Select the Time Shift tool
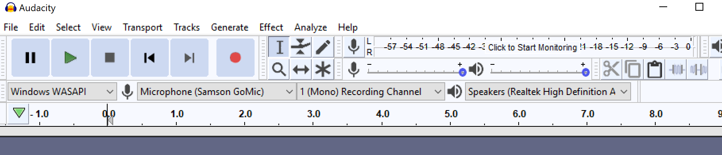 click(x=301, y=70)
